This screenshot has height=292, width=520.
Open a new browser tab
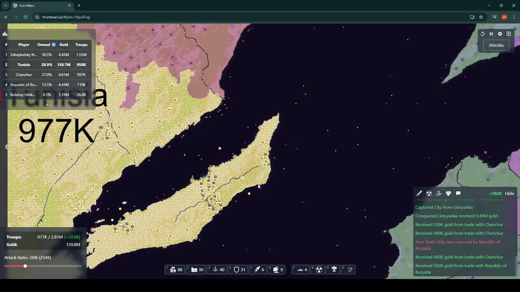tap(79, 6)
